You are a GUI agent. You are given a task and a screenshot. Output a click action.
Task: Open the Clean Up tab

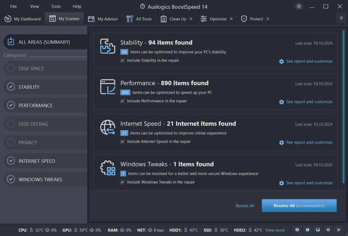pos(173,19)
